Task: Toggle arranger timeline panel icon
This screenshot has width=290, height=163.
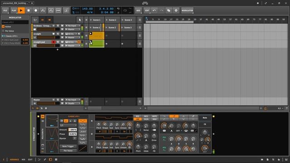Action: (49, 20)
